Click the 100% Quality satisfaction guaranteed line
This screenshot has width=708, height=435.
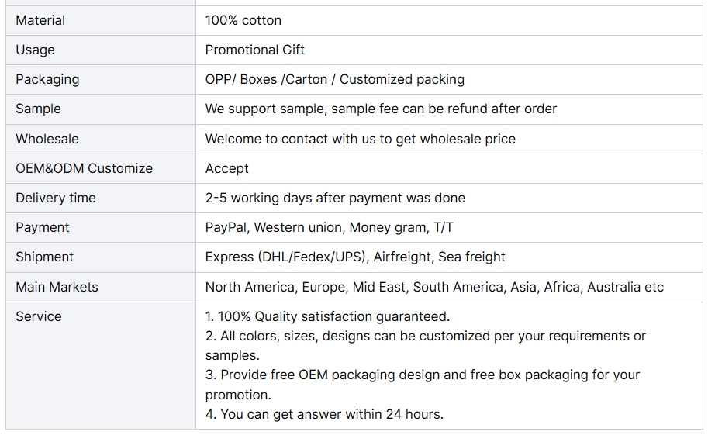click(x=327, y=316)
